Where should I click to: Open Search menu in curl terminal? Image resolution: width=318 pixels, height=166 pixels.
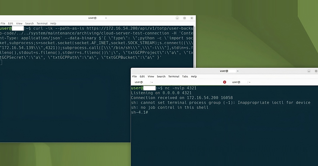(29, 24)
